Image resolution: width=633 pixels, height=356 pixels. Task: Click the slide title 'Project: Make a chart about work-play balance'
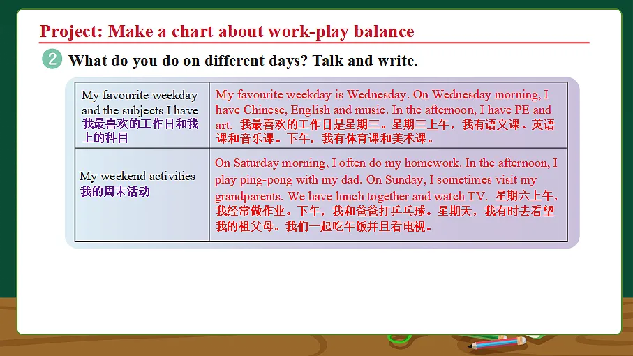[x=227, y=31]
